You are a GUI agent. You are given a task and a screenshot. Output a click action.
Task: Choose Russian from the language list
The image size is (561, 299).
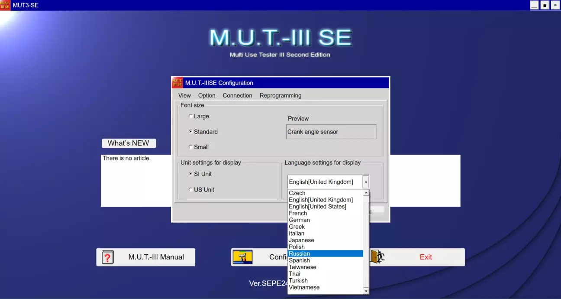click(x=300, y=253)
